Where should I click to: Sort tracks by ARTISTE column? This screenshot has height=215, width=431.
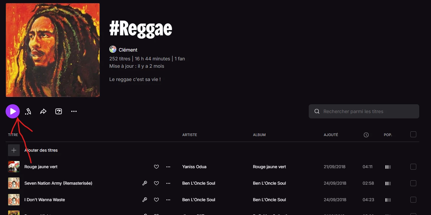pyautogui.click(x=190, y=135)
